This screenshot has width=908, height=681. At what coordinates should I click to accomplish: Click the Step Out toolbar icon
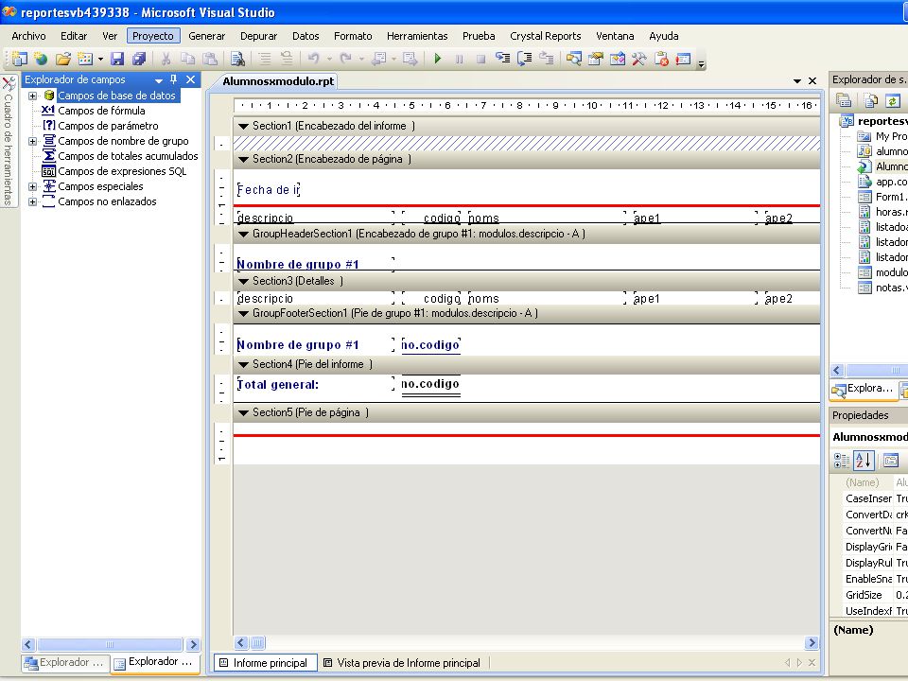pyautogui.click(x=546, y=59)
